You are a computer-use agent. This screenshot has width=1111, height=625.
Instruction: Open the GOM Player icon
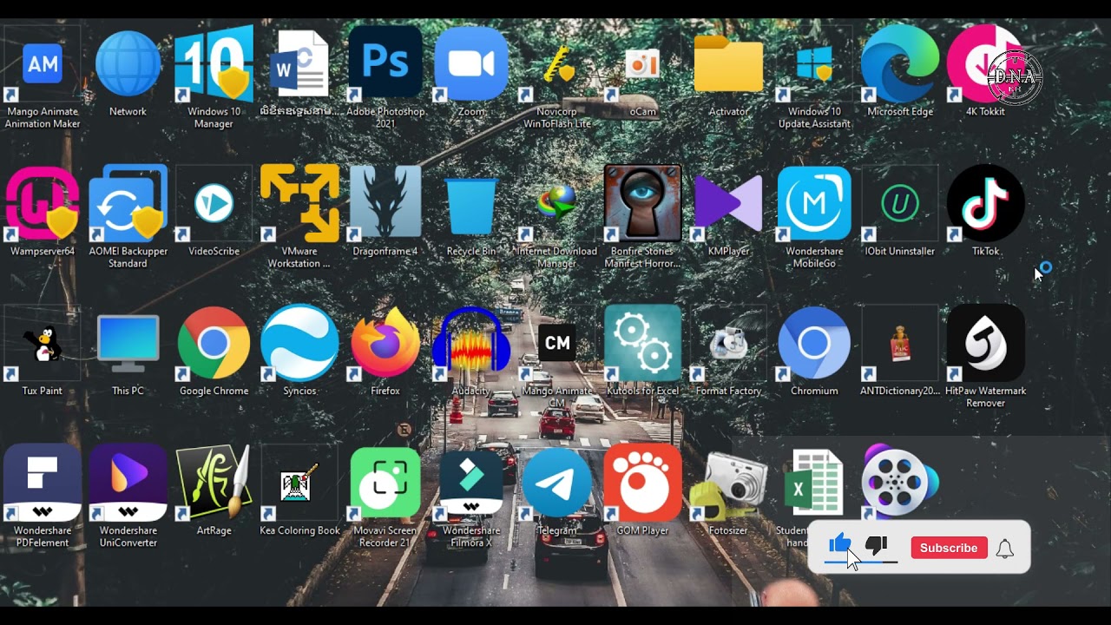coord(642,484)
